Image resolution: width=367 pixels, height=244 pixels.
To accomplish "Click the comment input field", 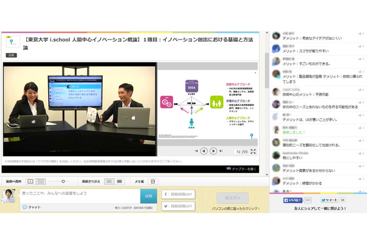I will tap(80, 196).
